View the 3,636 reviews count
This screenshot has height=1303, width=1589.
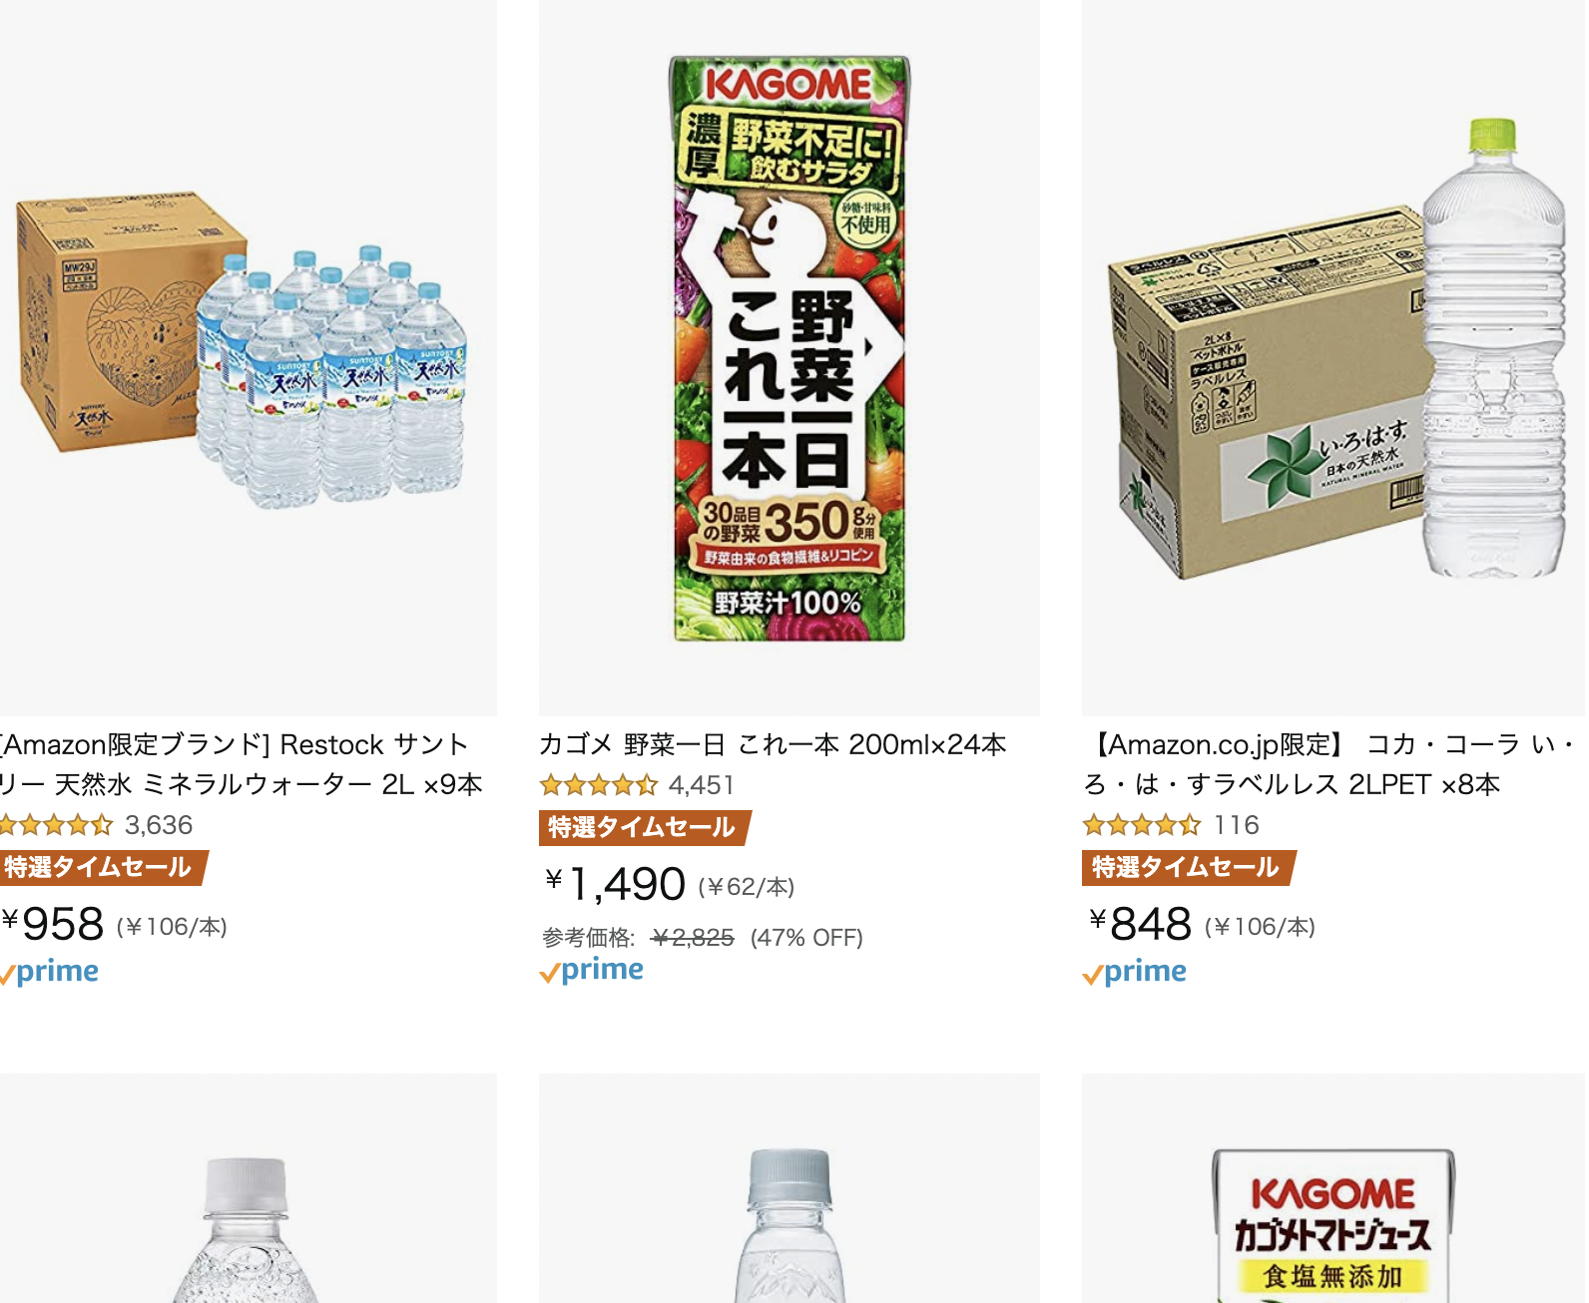pyautogui.click(x=159, y=825)
